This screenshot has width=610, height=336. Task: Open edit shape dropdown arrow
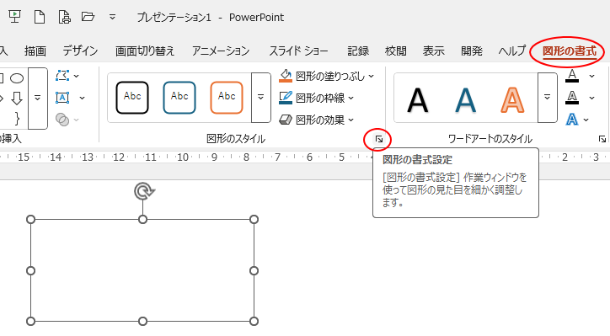click(77, 77)
